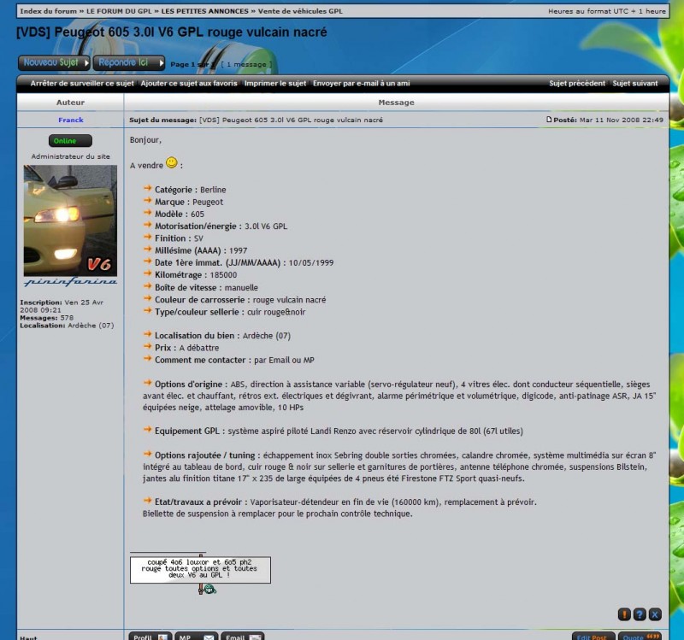This screenshot has height=640, width=684.
Task: Click the X delete post icon
Action: 655,614
